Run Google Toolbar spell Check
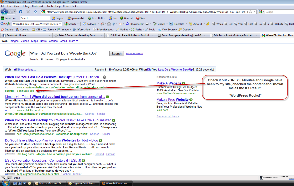 (x=159, y=24)
